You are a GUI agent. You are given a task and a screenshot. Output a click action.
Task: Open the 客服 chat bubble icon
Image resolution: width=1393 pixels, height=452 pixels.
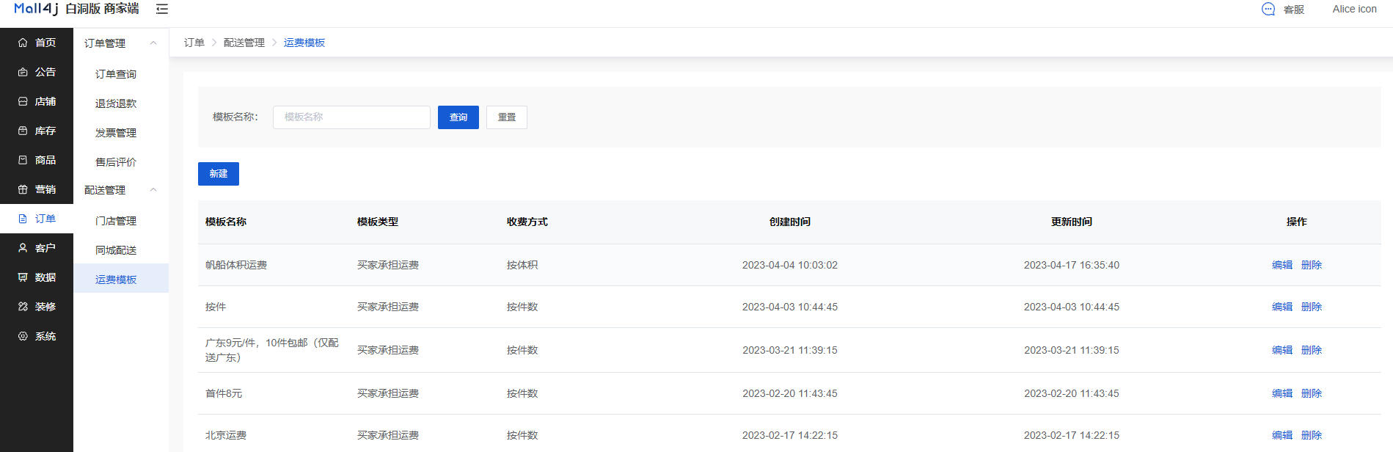pyautogui.click(x=1268, y=9)
